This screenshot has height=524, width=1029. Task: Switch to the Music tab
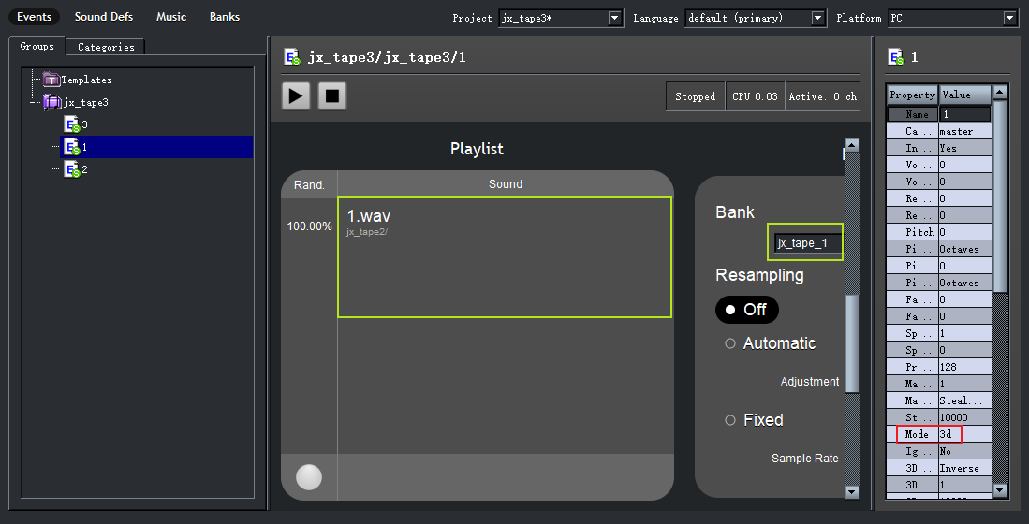pyautogui.click(x=171, y=17)
